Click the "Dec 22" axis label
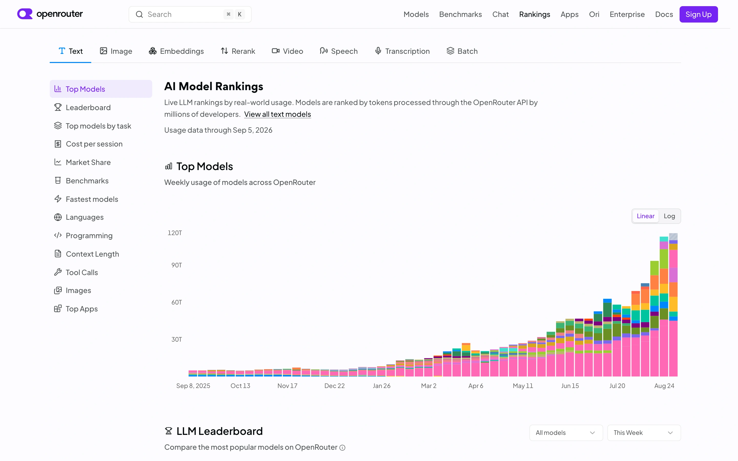738x461 pixels. pyautogui.click(x=335, y=386)
